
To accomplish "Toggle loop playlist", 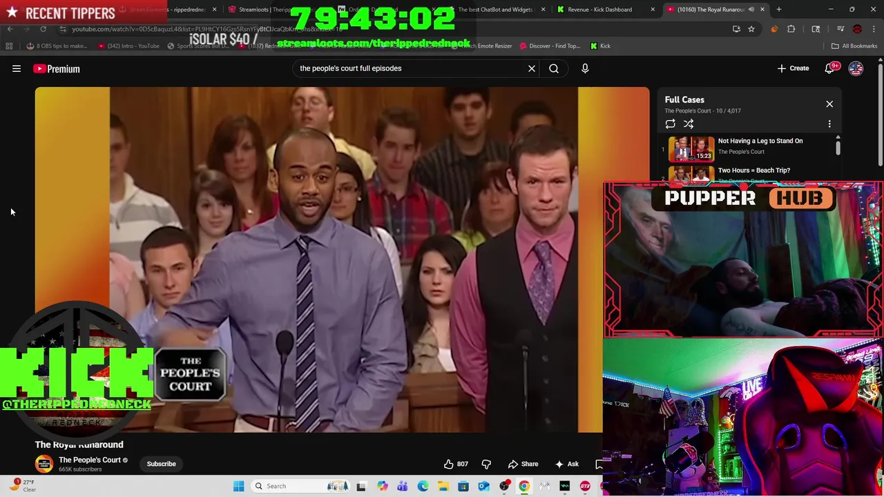I will tap(670, 124).
